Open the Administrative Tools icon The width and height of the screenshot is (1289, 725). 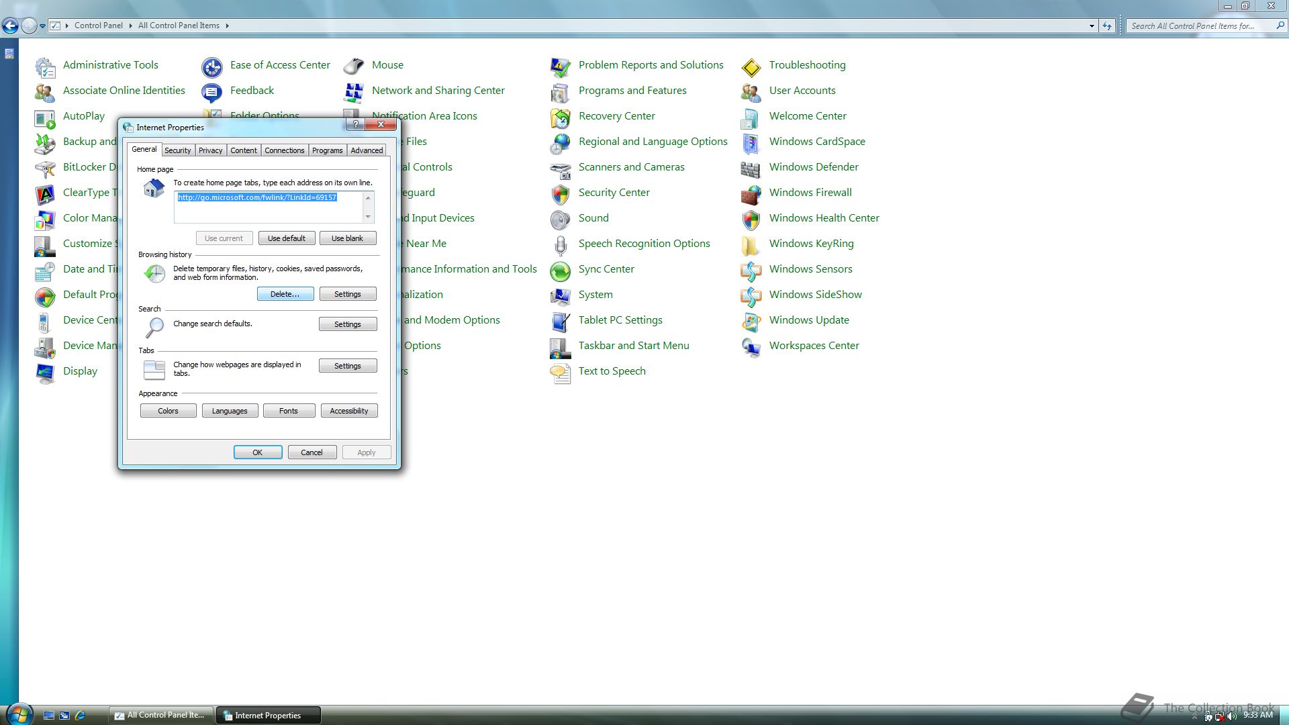45,66
